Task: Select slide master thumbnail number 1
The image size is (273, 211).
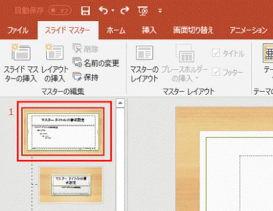Action: [63, 132]
